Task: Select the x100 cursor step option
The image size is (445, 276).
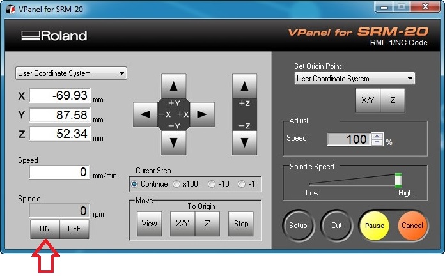Action: [185, 184]
